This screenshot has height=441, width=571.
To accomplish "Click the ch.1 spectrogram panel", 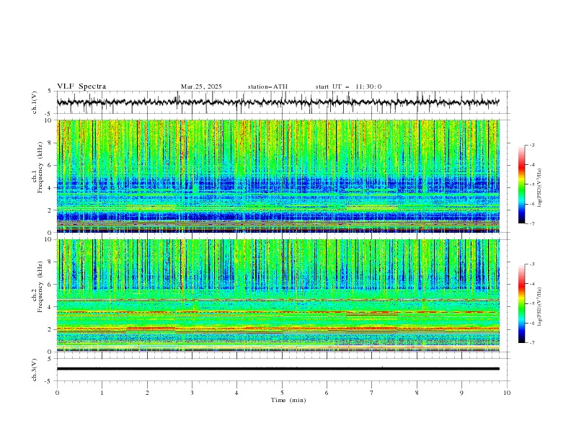I will pos(278,176).
